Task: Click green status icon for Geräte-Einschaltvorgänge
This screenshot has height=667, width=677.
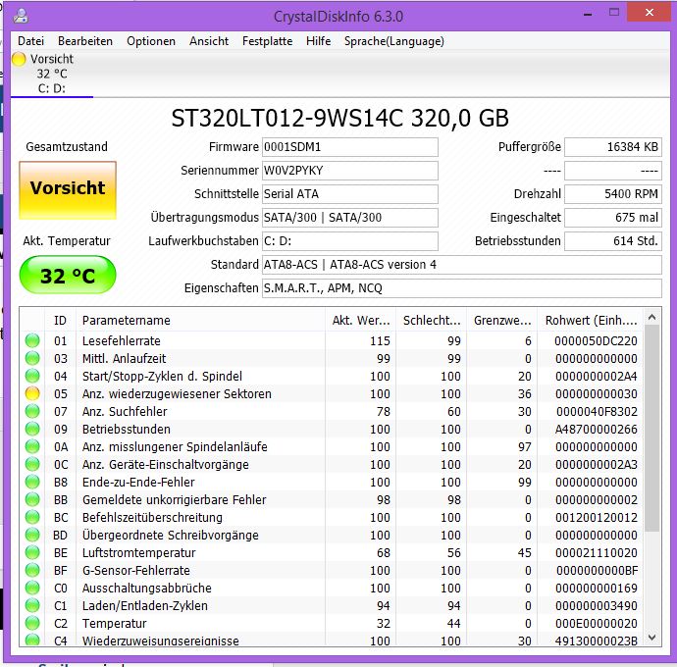Action: pos(32,465)
